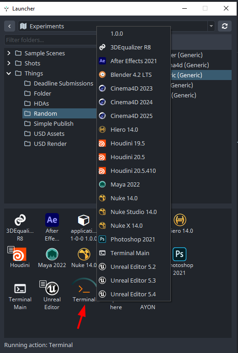Select the USD Render folder

pyautogui.click(x=59, y=144)
